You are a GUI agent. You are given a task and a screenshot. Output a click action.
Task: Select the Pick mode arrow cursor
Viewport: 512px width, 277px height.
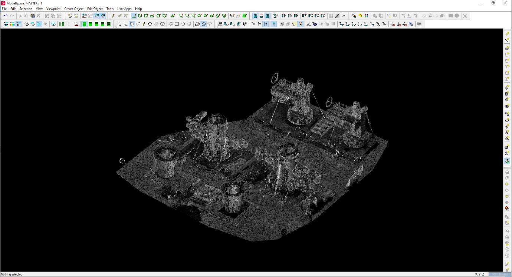[x=119, y=24]
